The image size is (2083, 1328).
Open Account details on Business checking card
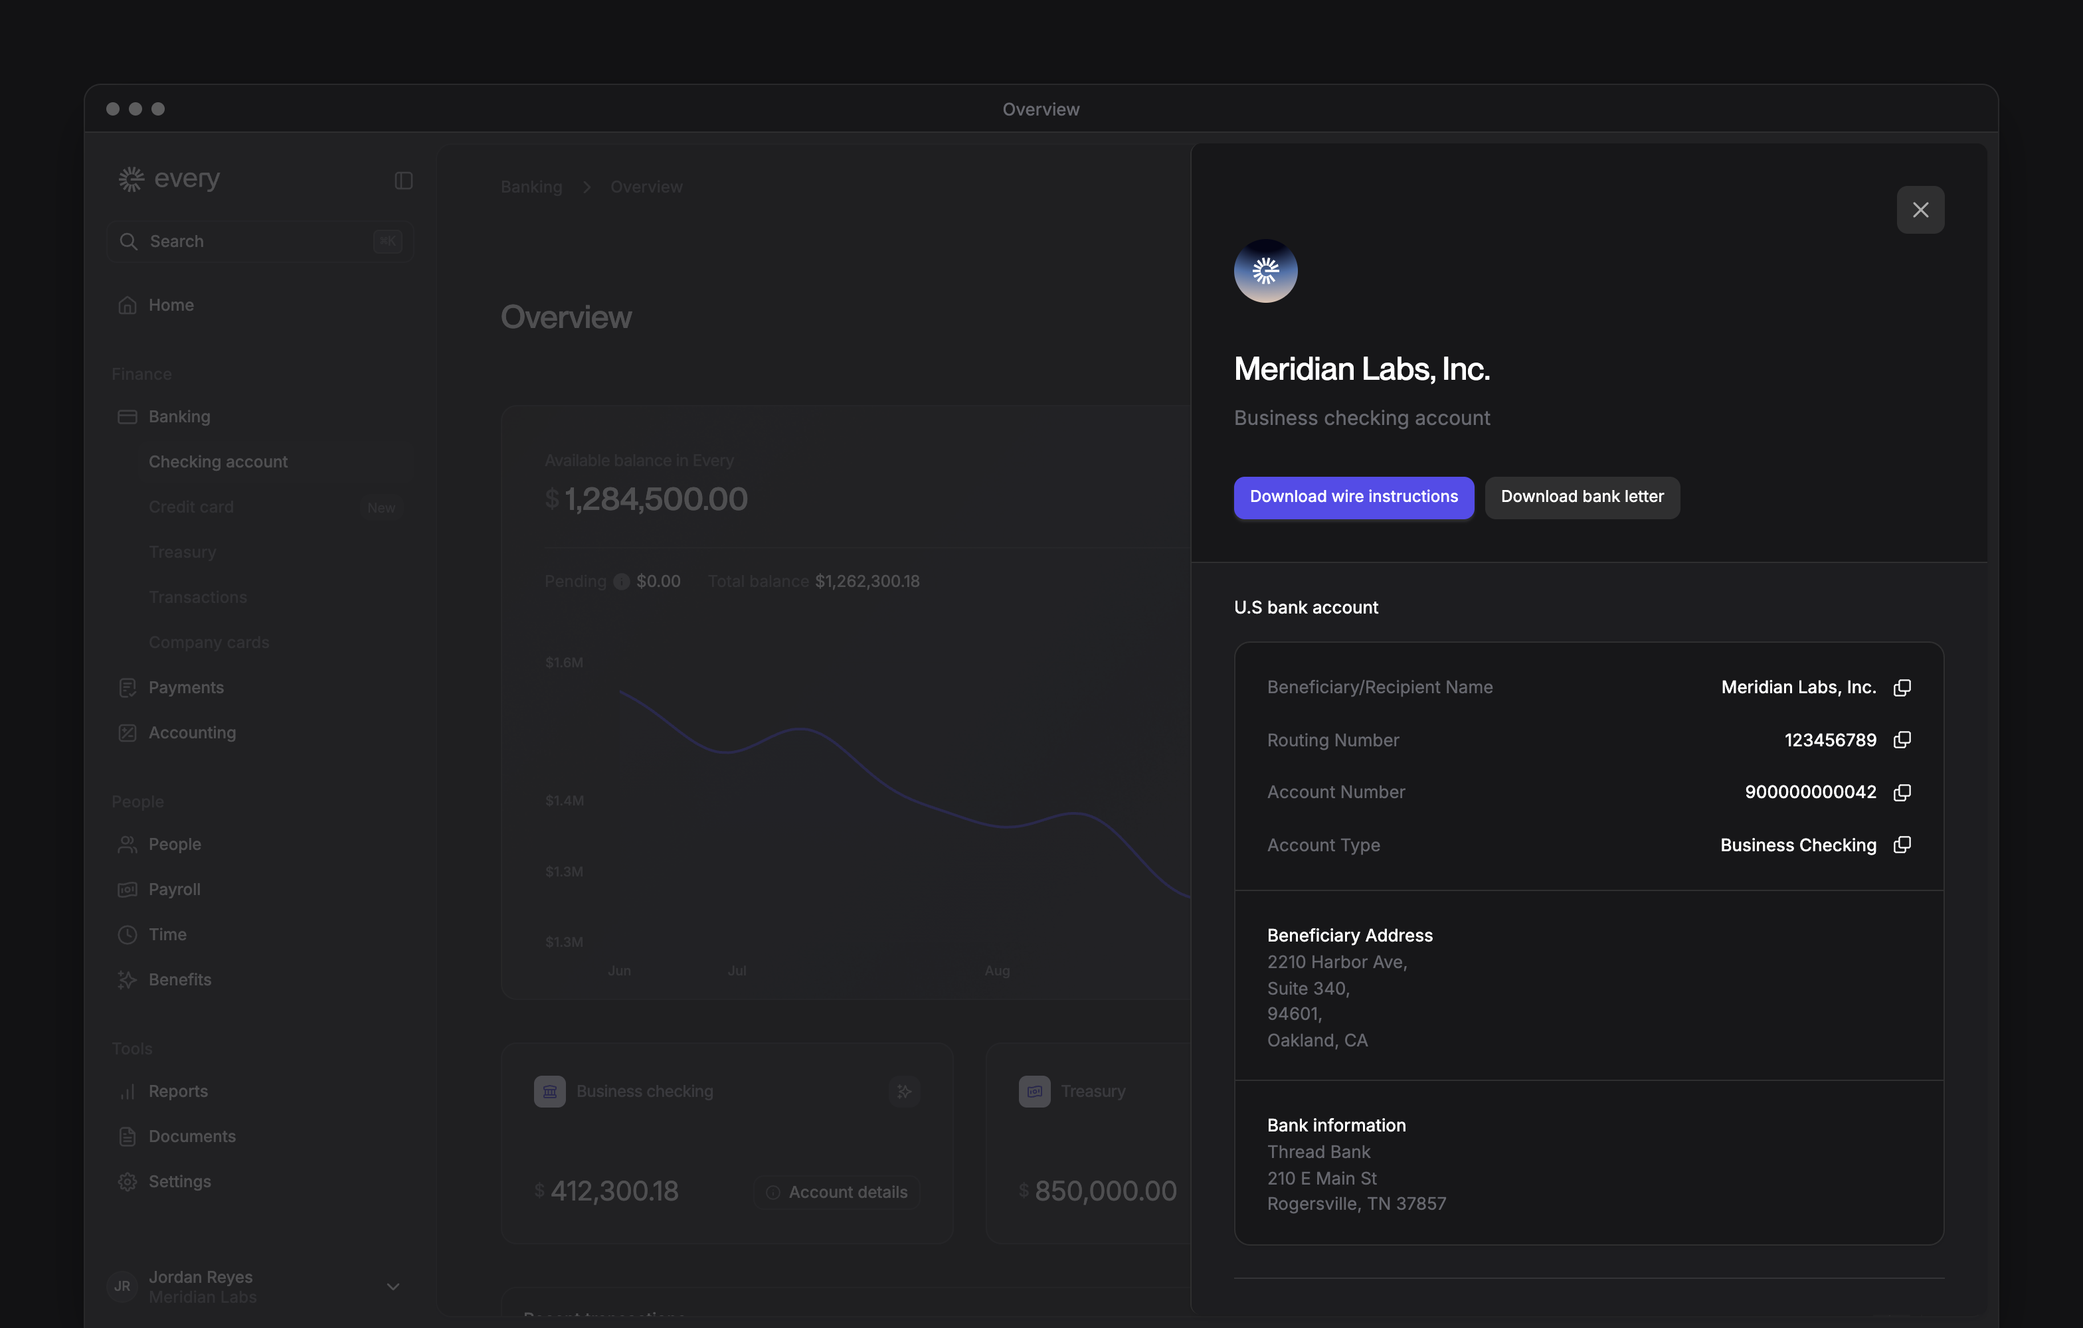[x=836, y=1193]
